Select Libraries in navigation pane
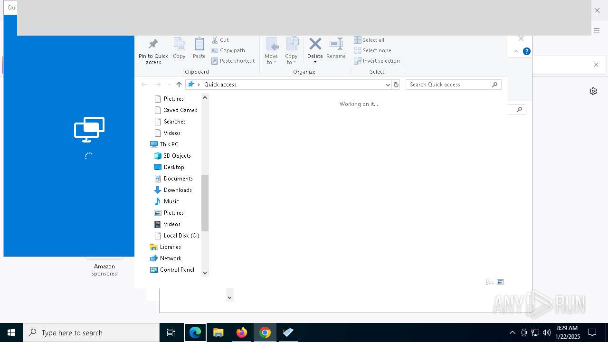This screenshot has width=608, height=342. [165, 247]
